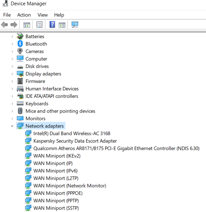Select the Monitors label

point(35,118)
